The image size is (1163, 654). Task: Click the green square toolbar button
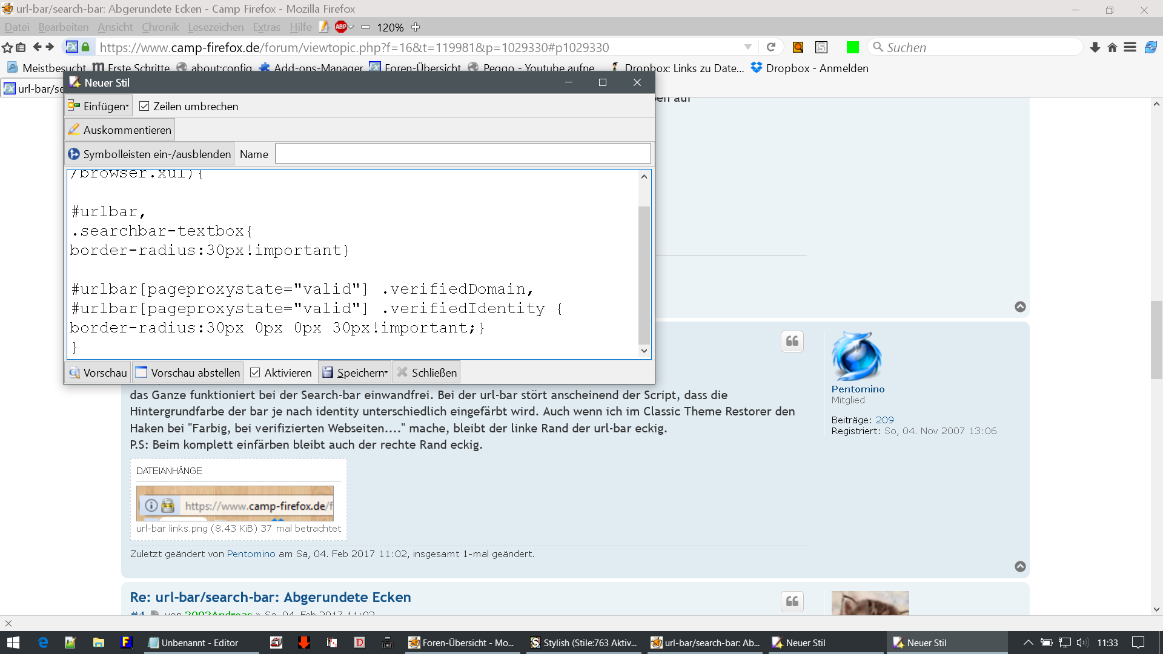[852, 47]
